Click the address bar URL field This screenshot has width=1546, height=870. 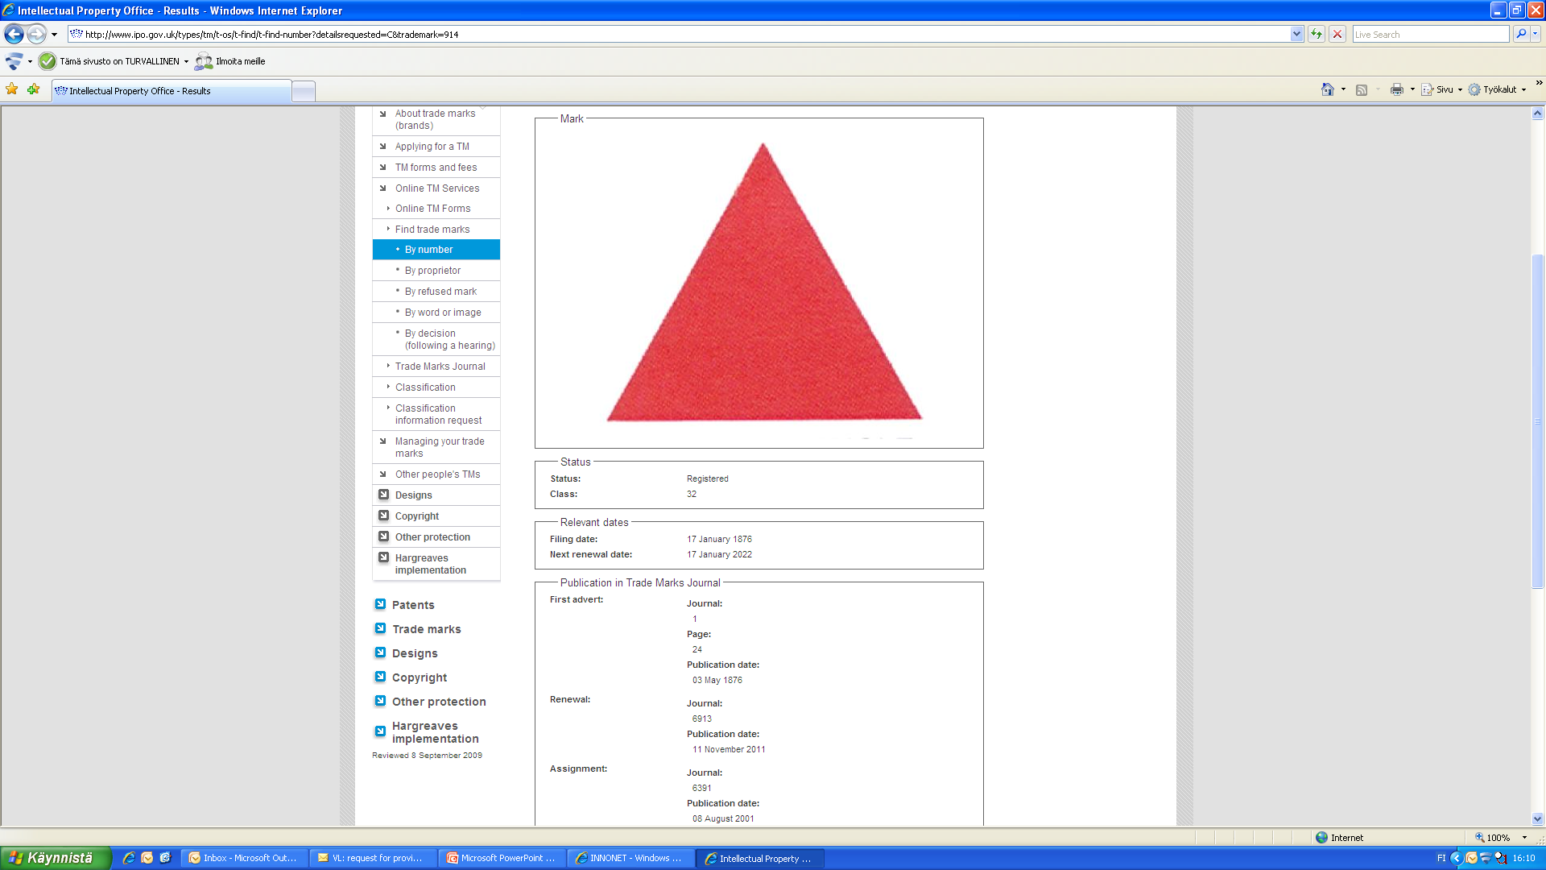point(678,35)
